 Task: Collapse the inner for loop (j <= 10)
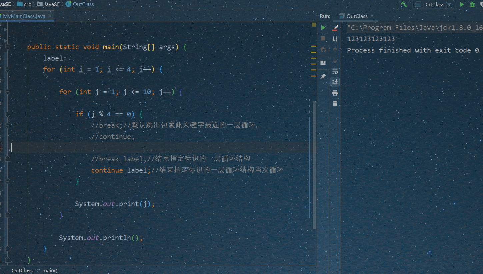[x=8, y=92]
